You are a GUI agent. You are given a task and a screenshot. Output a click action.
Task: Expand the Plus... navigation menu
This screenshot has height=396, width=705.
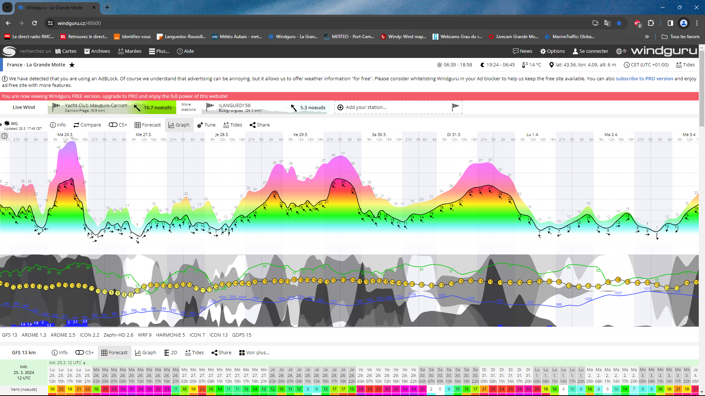click(159, 51)
